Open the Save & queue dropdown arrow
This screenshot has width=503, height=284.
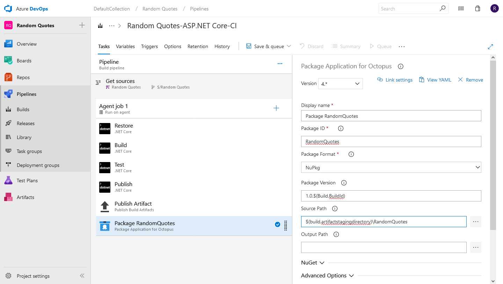(289, 46)
